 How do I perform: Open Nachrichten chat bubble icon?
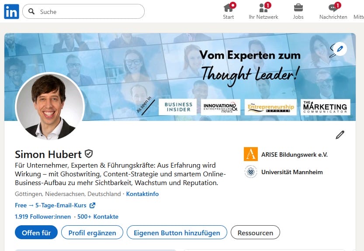[x=333, y=8]
